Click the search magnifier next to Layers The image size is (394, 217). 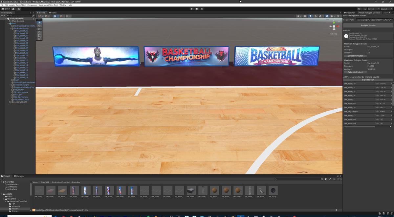click(365, 9)
